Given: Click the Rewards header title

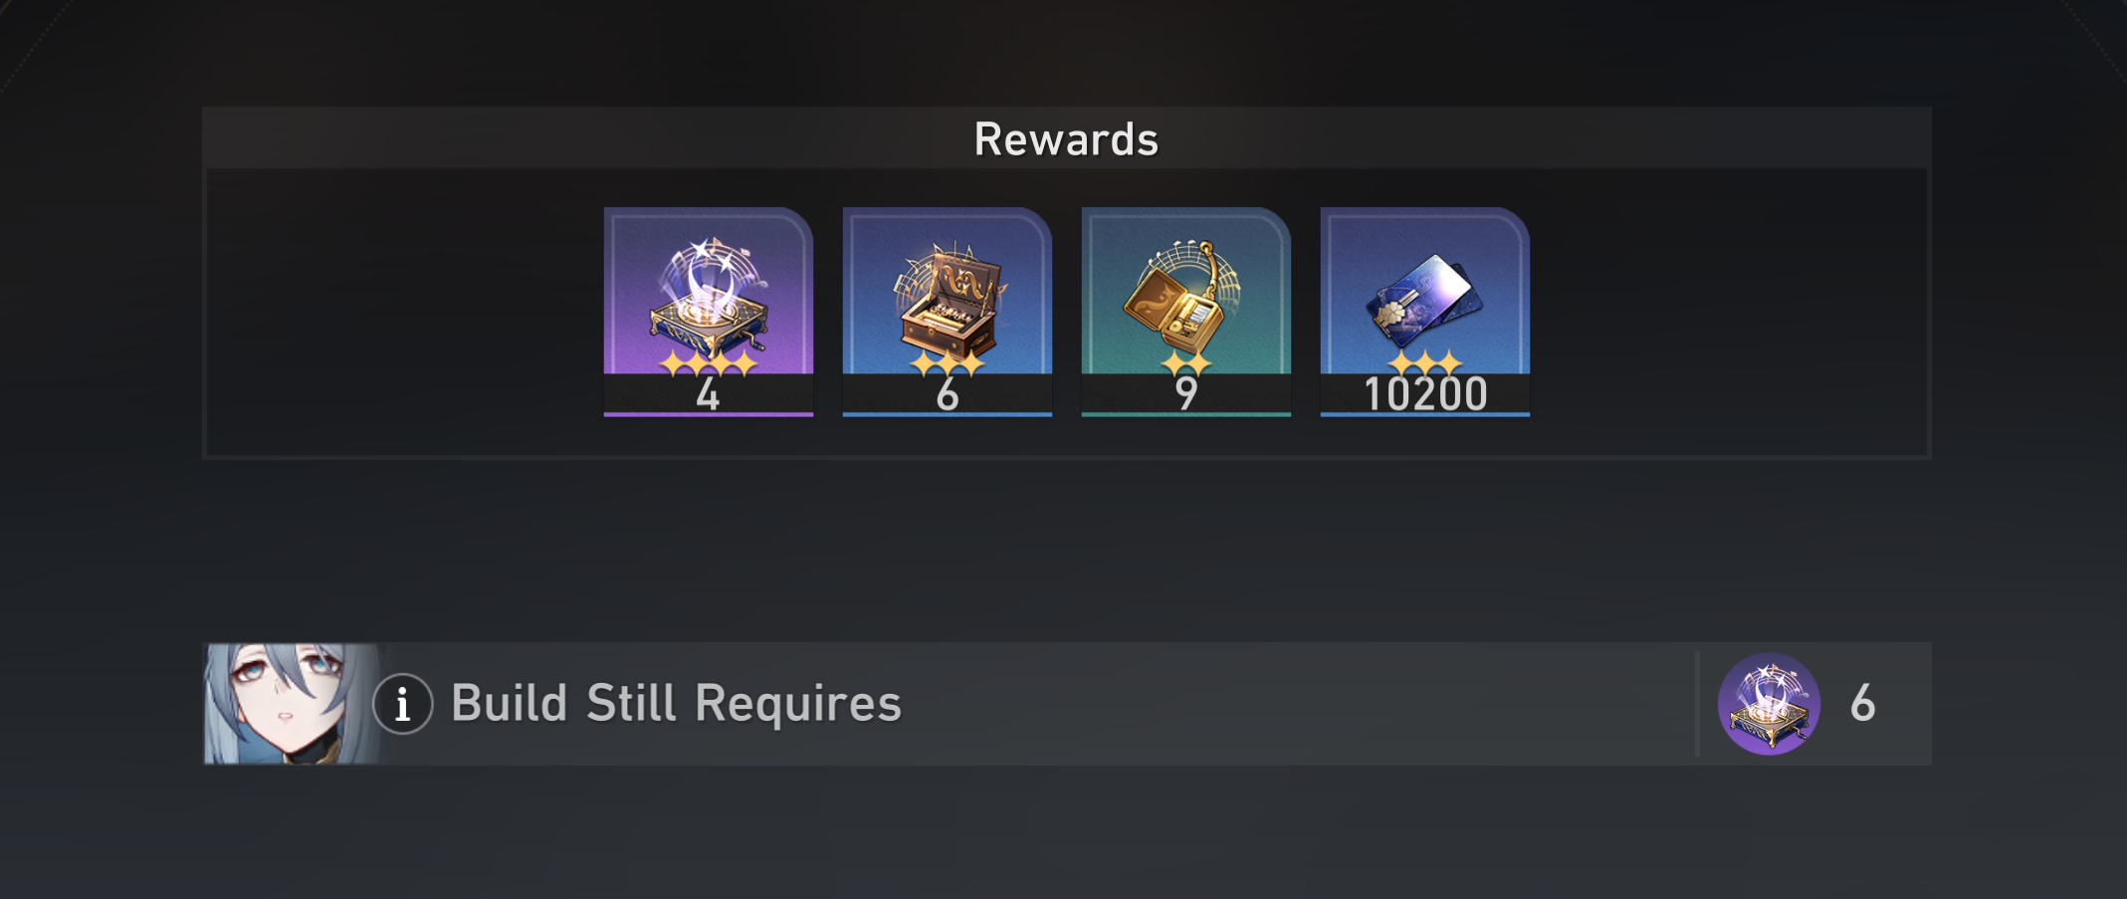Looking at the screenshot, I should point(1066,139).
